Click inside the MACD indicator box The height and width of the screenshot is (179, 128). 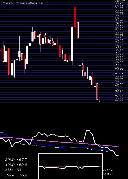coord(70,166)
